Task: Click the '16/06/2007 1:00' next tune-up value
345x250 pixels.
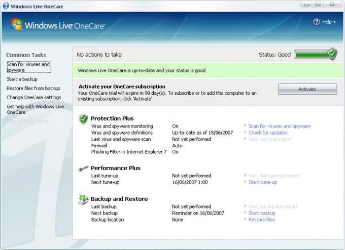Action: 190,182
